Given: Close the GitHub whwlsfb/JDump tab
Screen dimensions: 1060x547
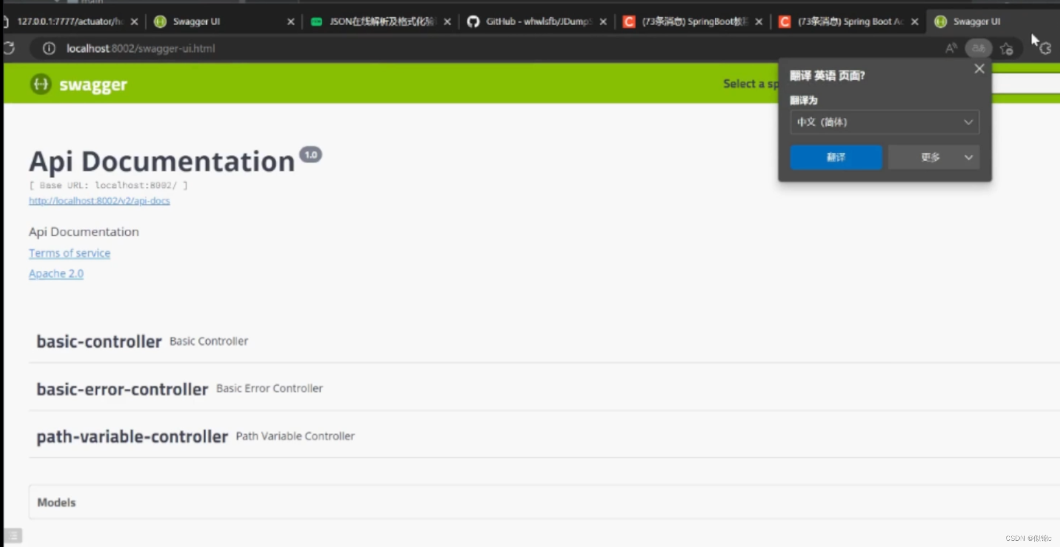Looking at the screenshot, I should [603, 22].
